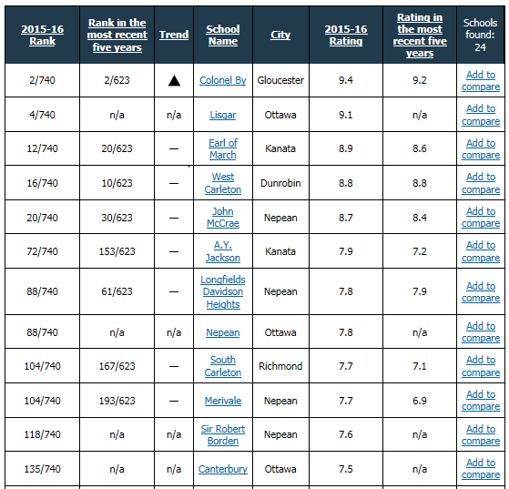The width and height of the screenshot is (509, 489).
Task: Sort by School Name header
Action: tap(223, 36)
